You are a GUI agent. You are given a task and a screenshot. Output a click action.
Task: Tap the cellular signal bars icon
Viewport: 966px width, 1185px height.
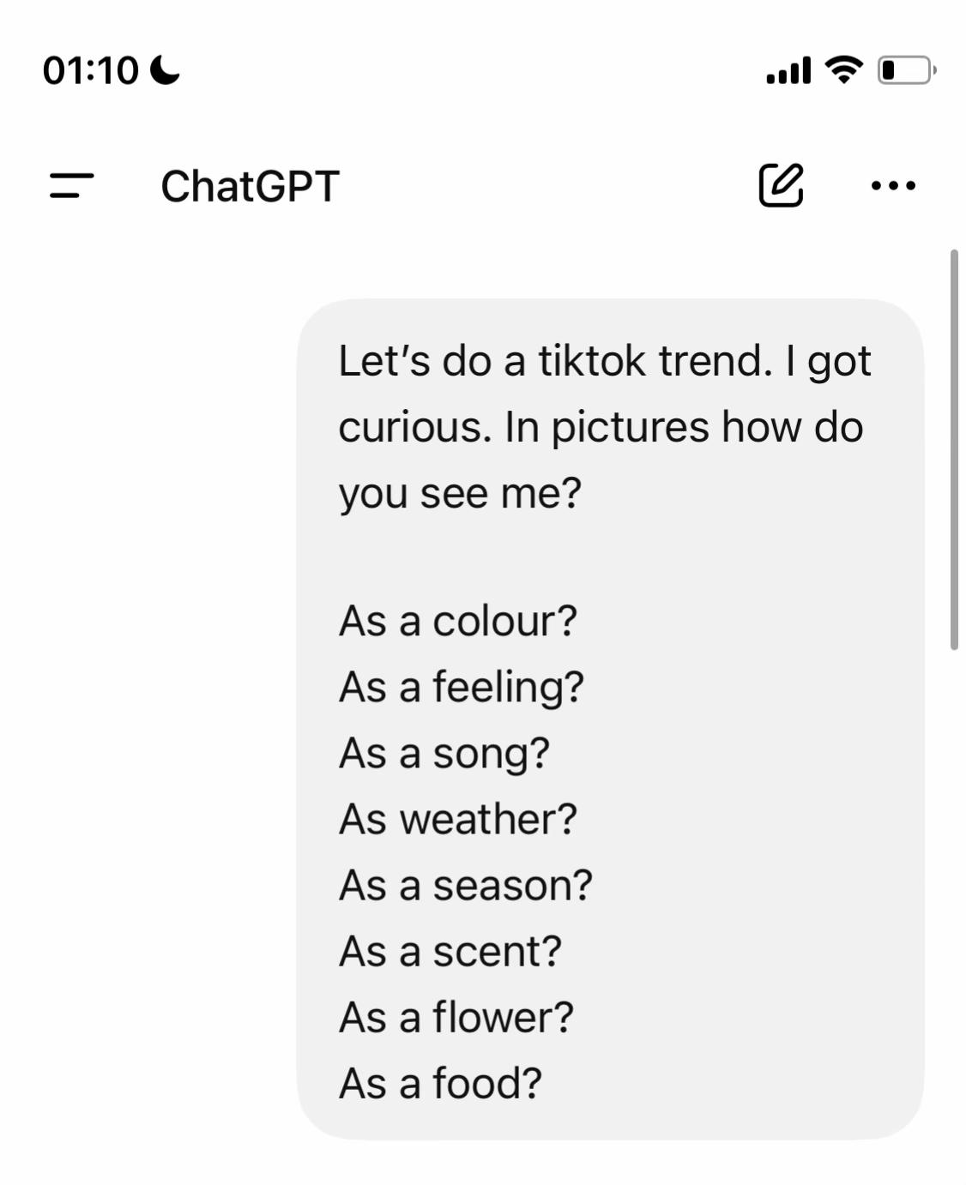(788, 70)
